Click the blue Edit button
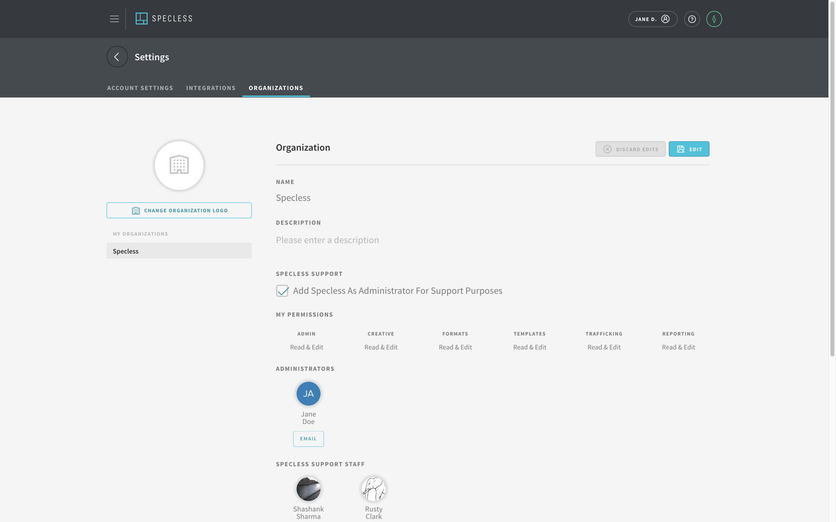836x522 pixels. [x=689, y=149]
